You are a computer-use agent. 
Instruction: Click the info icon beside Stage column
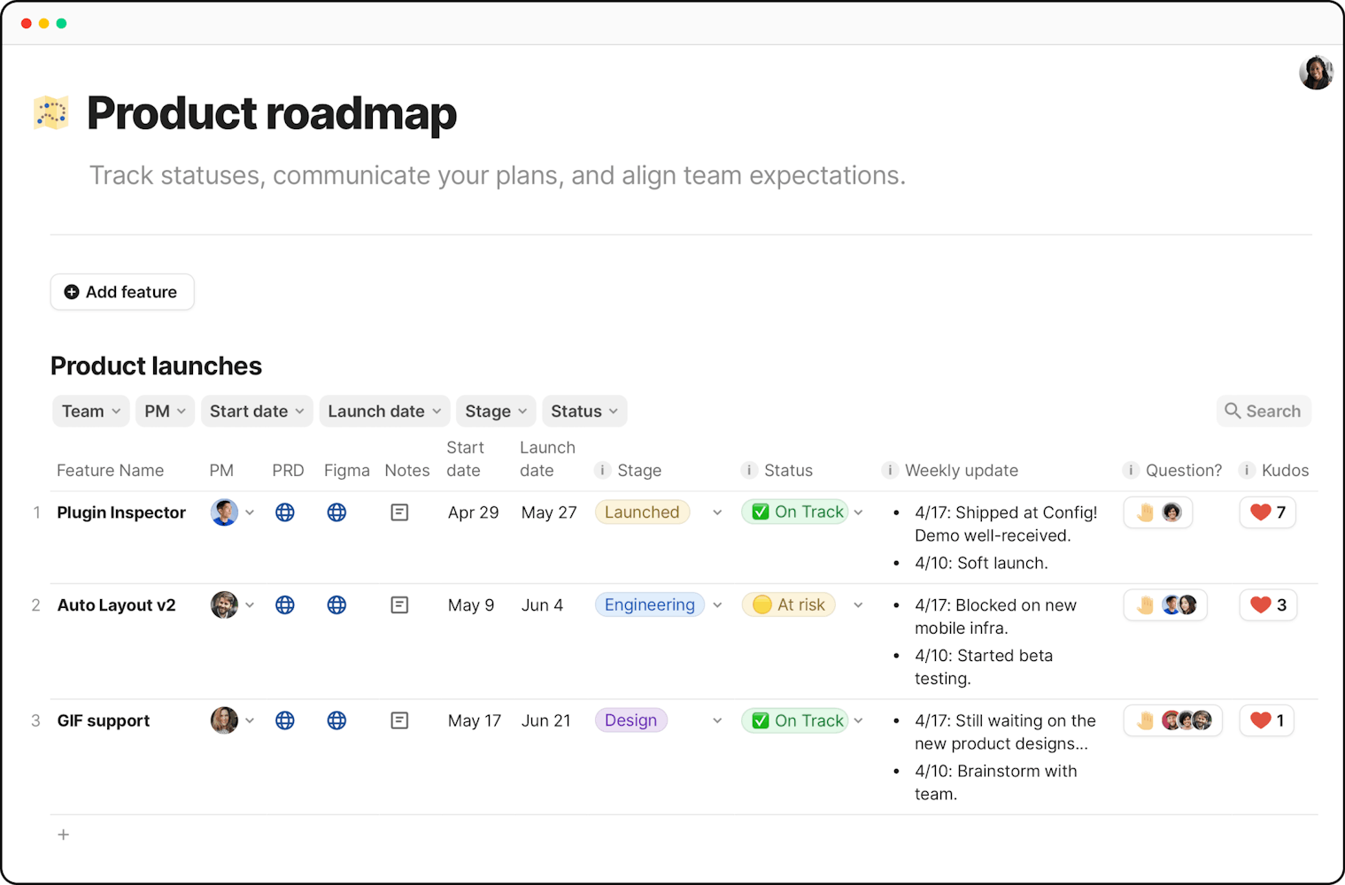602,471
